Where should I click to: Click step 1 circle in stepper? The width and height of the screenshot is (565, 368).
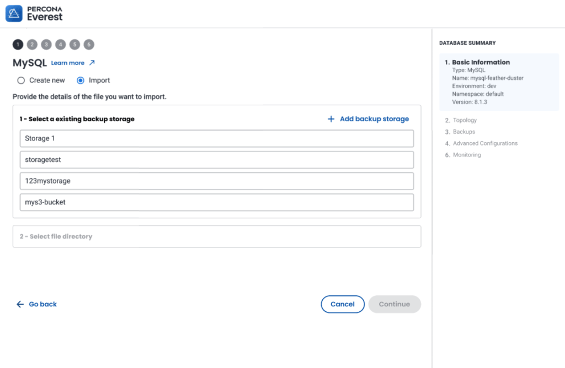click(x=18, y=45)
